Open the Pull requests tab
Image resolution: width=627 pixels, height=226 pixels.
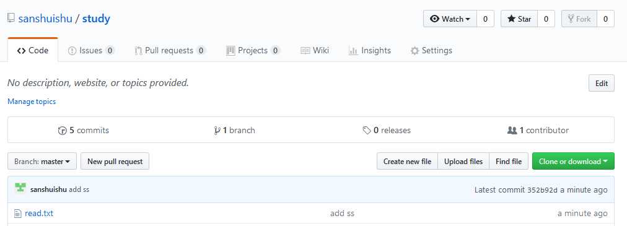tap(170, 51)
